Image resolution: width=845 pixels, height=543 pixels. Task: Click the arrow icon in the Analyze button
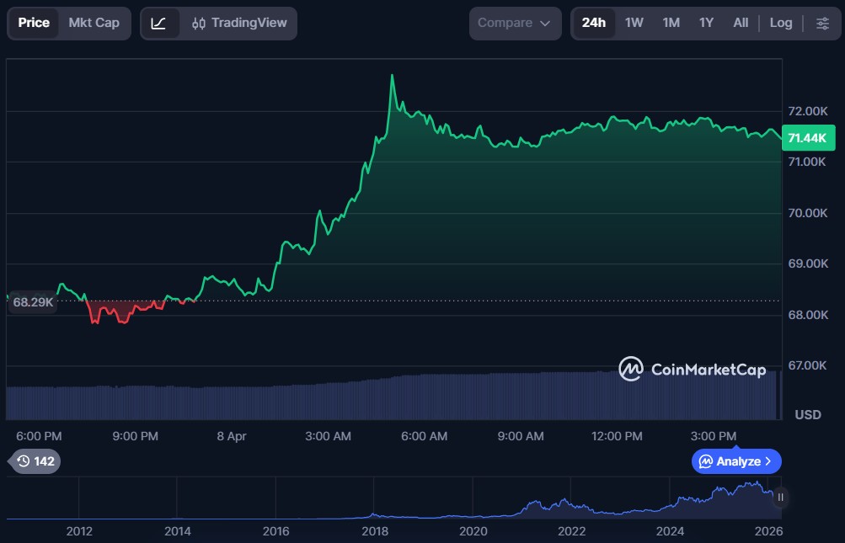(x=767, y=461)
